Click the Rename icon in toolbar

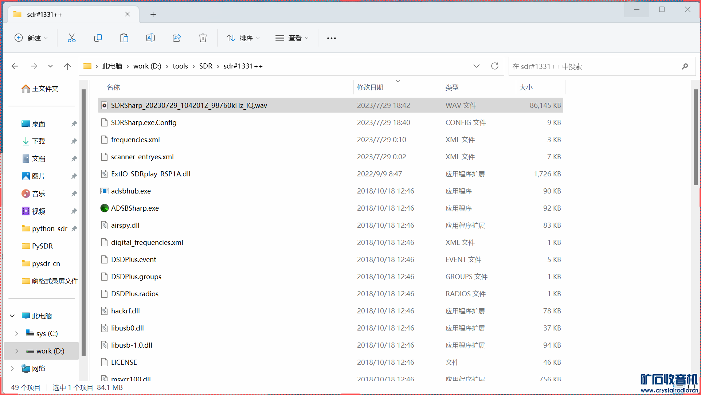[x=150, y=38]
